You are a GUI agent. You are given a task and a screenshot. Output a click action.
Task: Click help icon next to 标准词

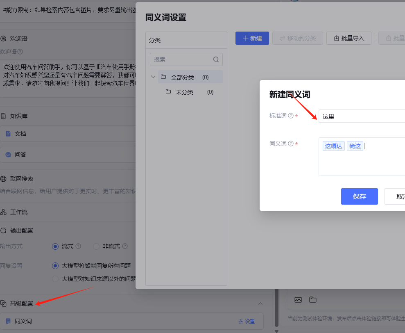click(291, 116)
